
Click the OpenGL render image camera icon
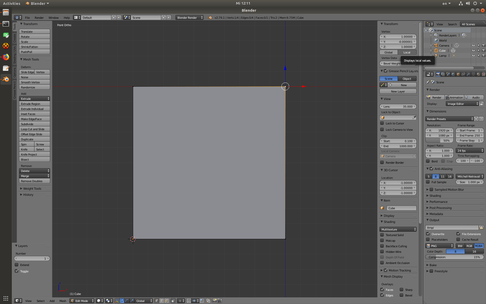point(215,301)
